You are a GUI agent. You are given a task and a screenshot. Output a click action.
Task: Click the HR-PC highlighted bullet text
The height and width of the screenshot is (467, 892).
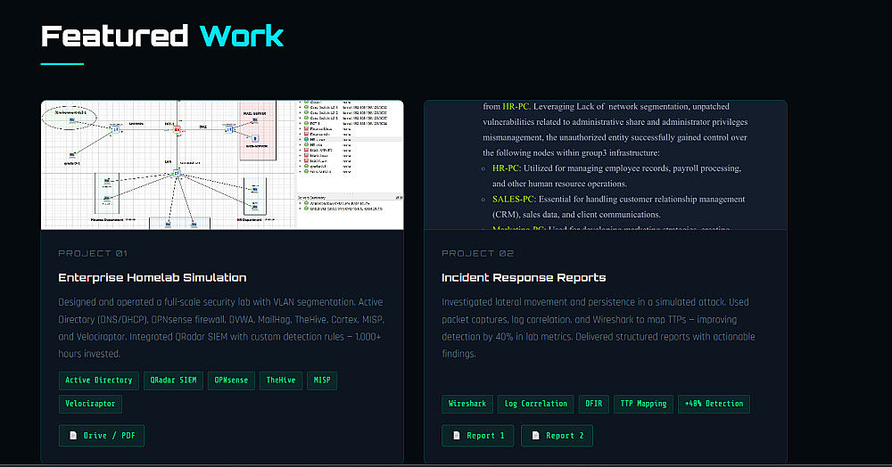tap(505, 168)
